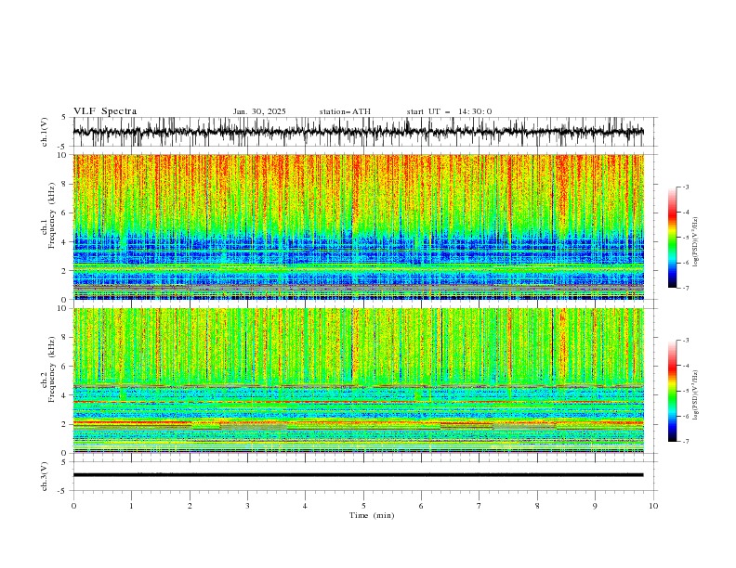The height and width of the screenshot is (568, 736).
Task: Click the "VLF Spectra" plot title
Action: pyautogui.click(x=105, y=111)
